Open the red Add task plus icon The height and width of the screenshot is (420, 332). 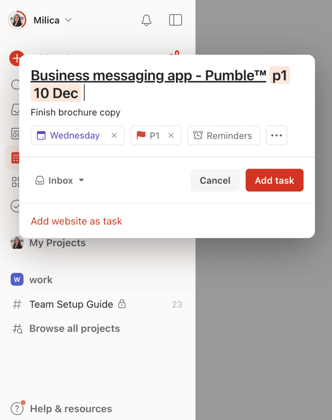pos(17,58)
